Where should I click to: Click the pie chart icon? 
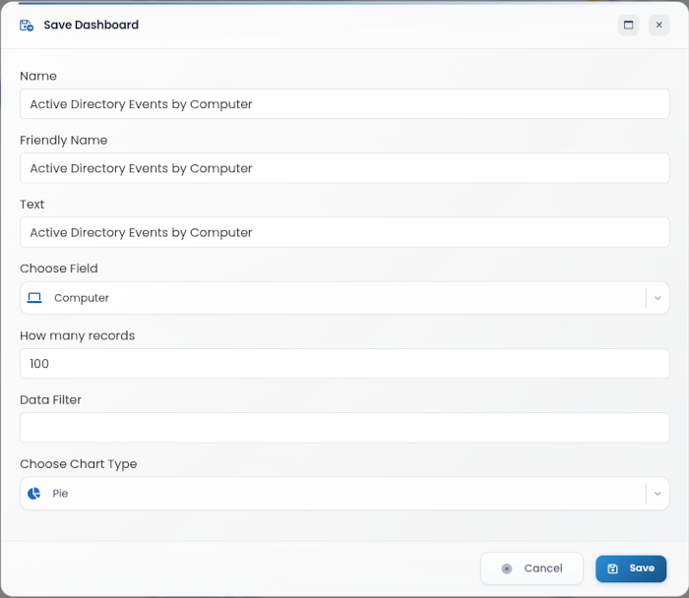coord(33,494)
